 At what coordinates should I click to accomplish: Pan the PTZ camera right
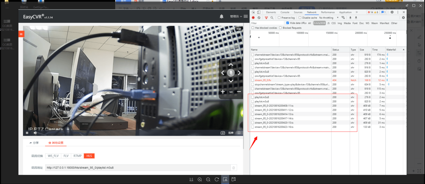coord(239,73)
